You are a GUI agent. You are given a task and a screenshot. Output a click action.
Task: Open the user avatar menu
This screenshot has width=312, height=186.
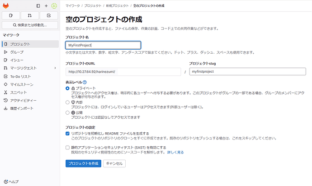(x=54, y=6)
